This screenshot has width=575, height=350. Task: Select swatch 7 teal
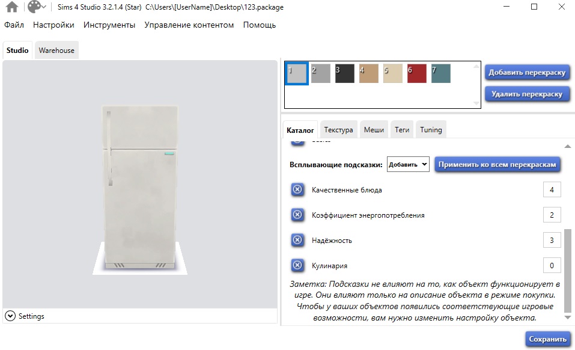441,73
